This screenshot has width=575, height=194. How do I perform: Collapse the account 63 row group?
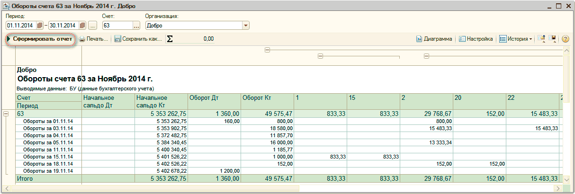click(6, 114)
